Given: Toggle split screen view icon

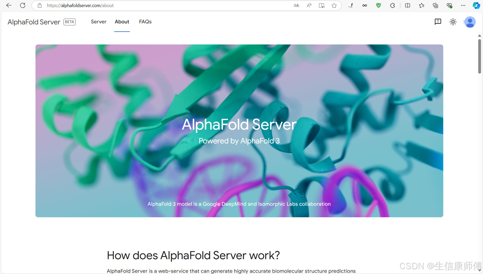Looking at the screenshot, I should click(408, 6).
